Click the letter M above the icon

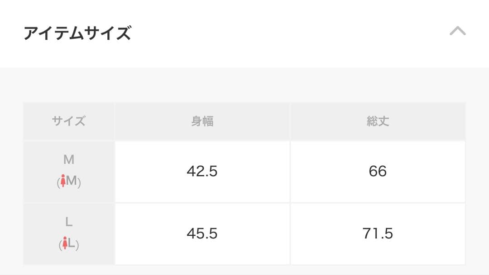(69, 159)
